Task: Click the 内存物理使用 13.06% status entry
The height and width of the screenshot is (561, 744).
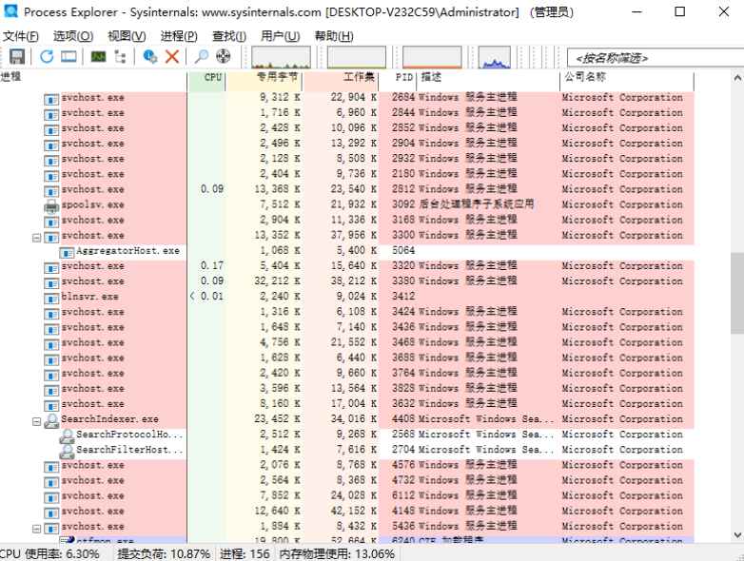Action: 337,553
